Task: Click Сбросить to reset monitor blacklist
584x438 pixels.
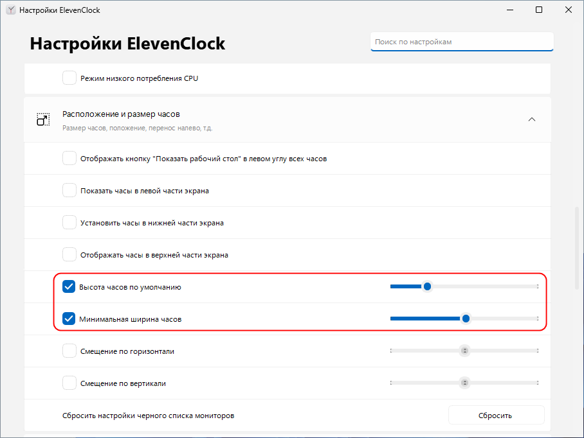Action: (x=496, y=415)
